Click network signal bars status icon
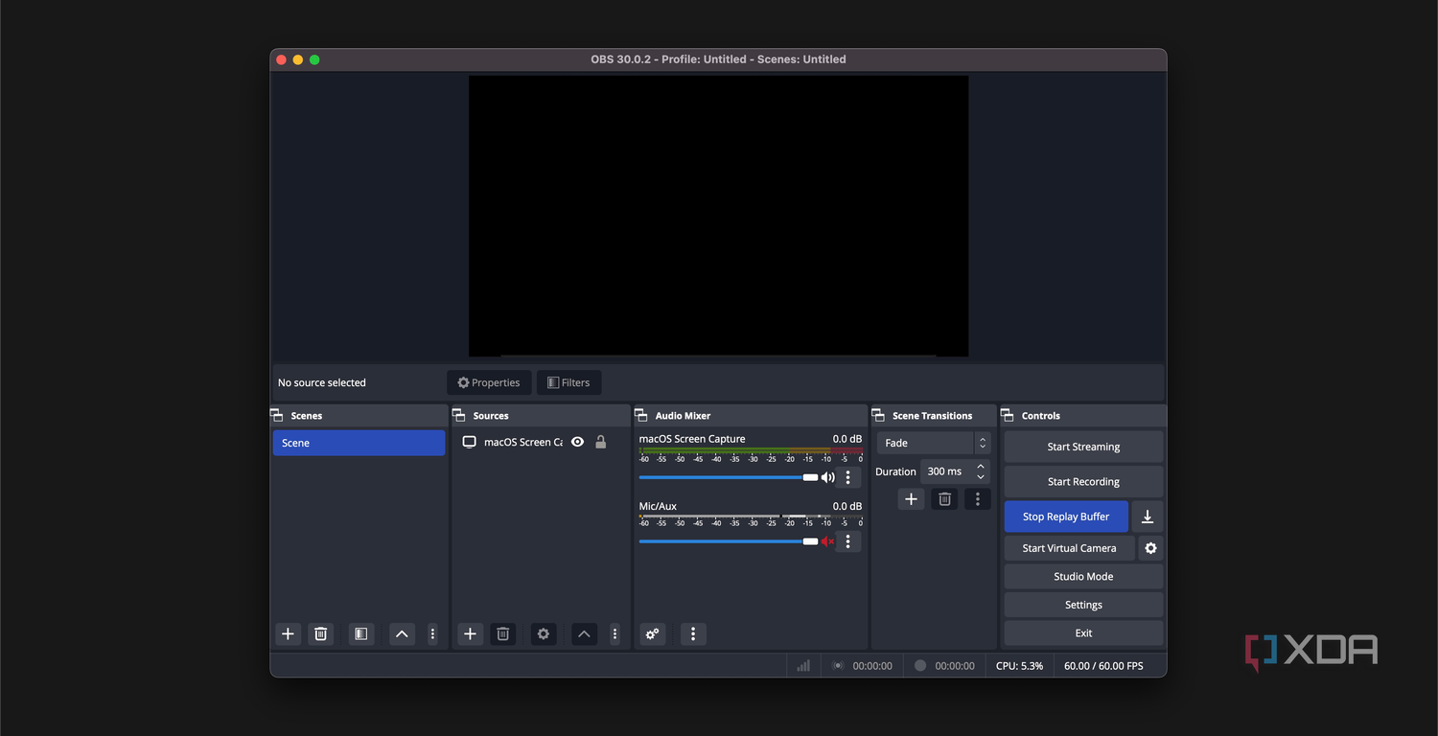The width and height of the screenshot is (1438, 736). (803, 665)
